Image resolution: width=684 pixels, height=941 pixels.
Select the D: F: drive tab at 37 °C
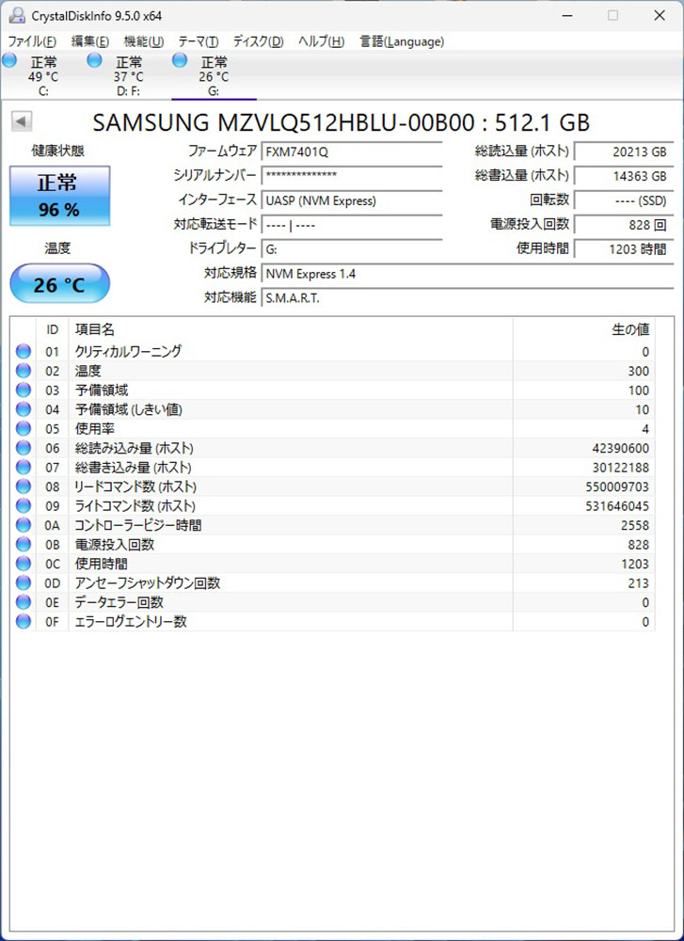point(128,76)
